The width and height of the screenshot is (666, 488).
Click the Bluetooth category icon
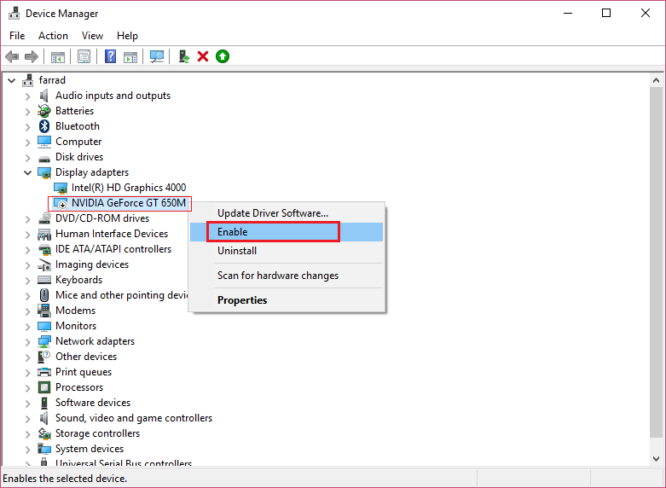(44, 126)
